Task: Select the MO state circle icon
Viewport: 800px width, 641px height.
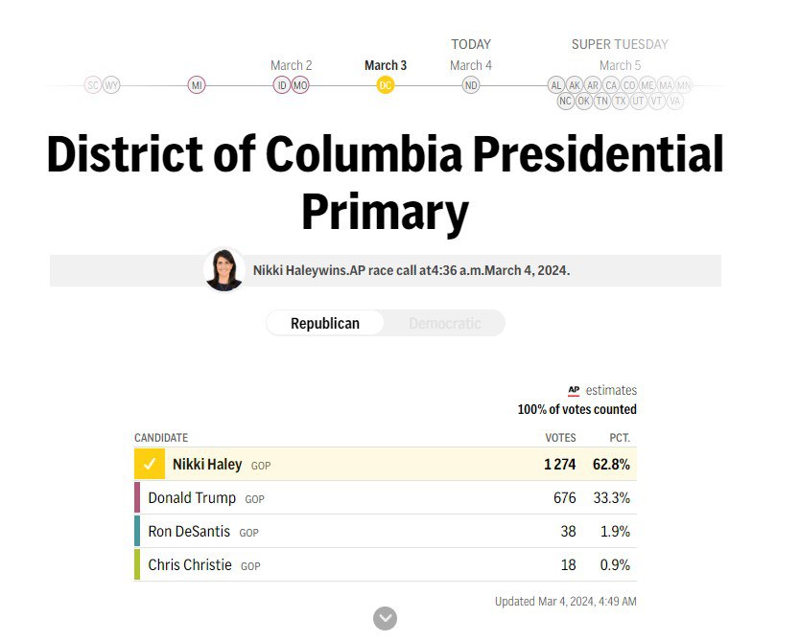Action: pos(300,85)
